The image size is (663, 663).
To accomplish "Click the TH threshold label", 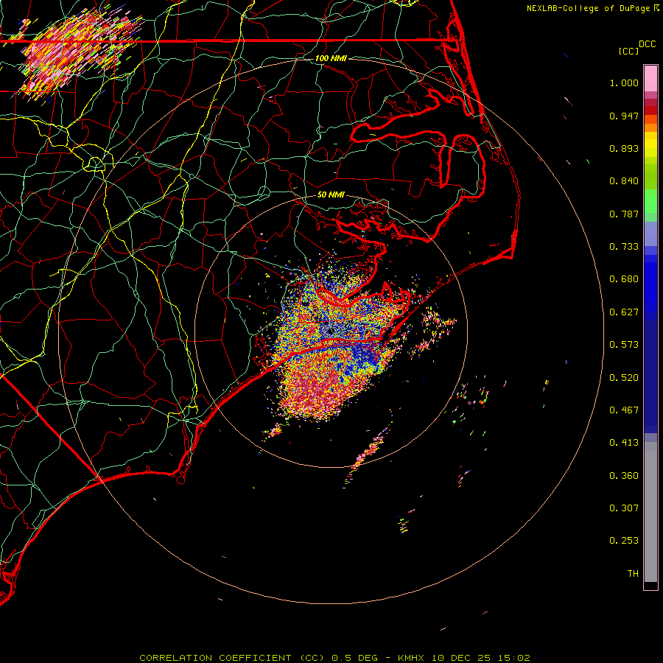I will point(633,574).
